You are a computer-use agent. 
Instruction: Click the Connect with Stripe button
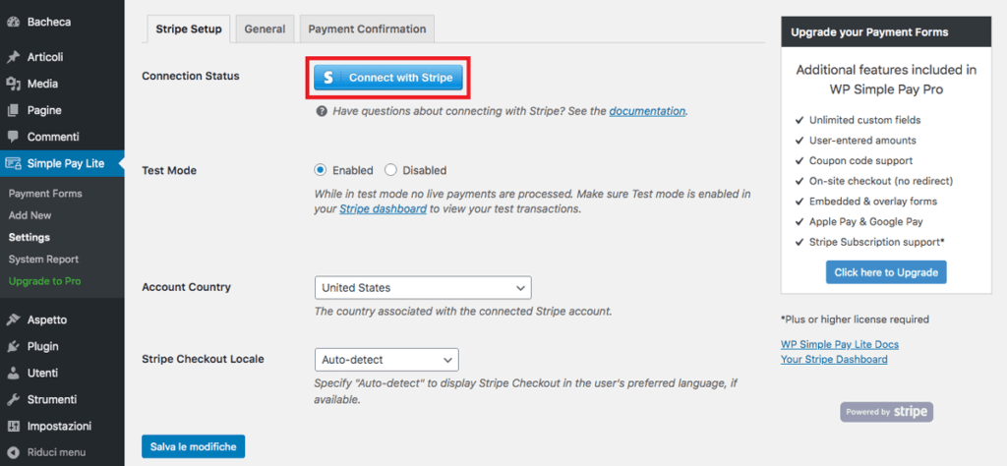388,78
